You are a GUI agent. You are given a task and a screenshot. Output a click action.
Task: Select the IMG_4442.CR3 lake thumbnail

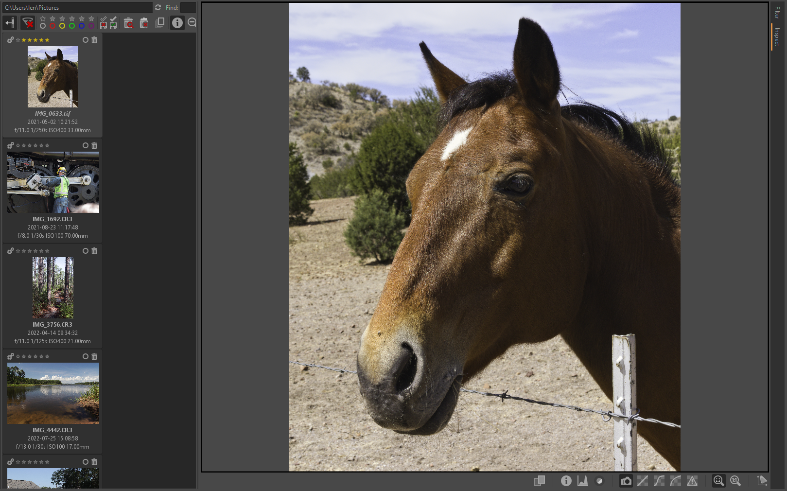[x=53, y=393]
